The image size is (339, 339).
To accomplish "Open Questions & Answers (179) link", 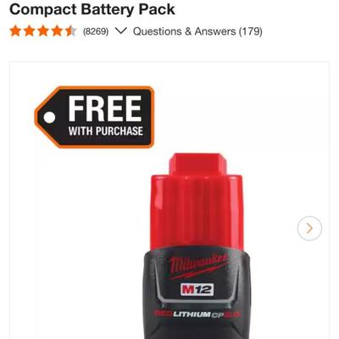I will tap(197, 31).
